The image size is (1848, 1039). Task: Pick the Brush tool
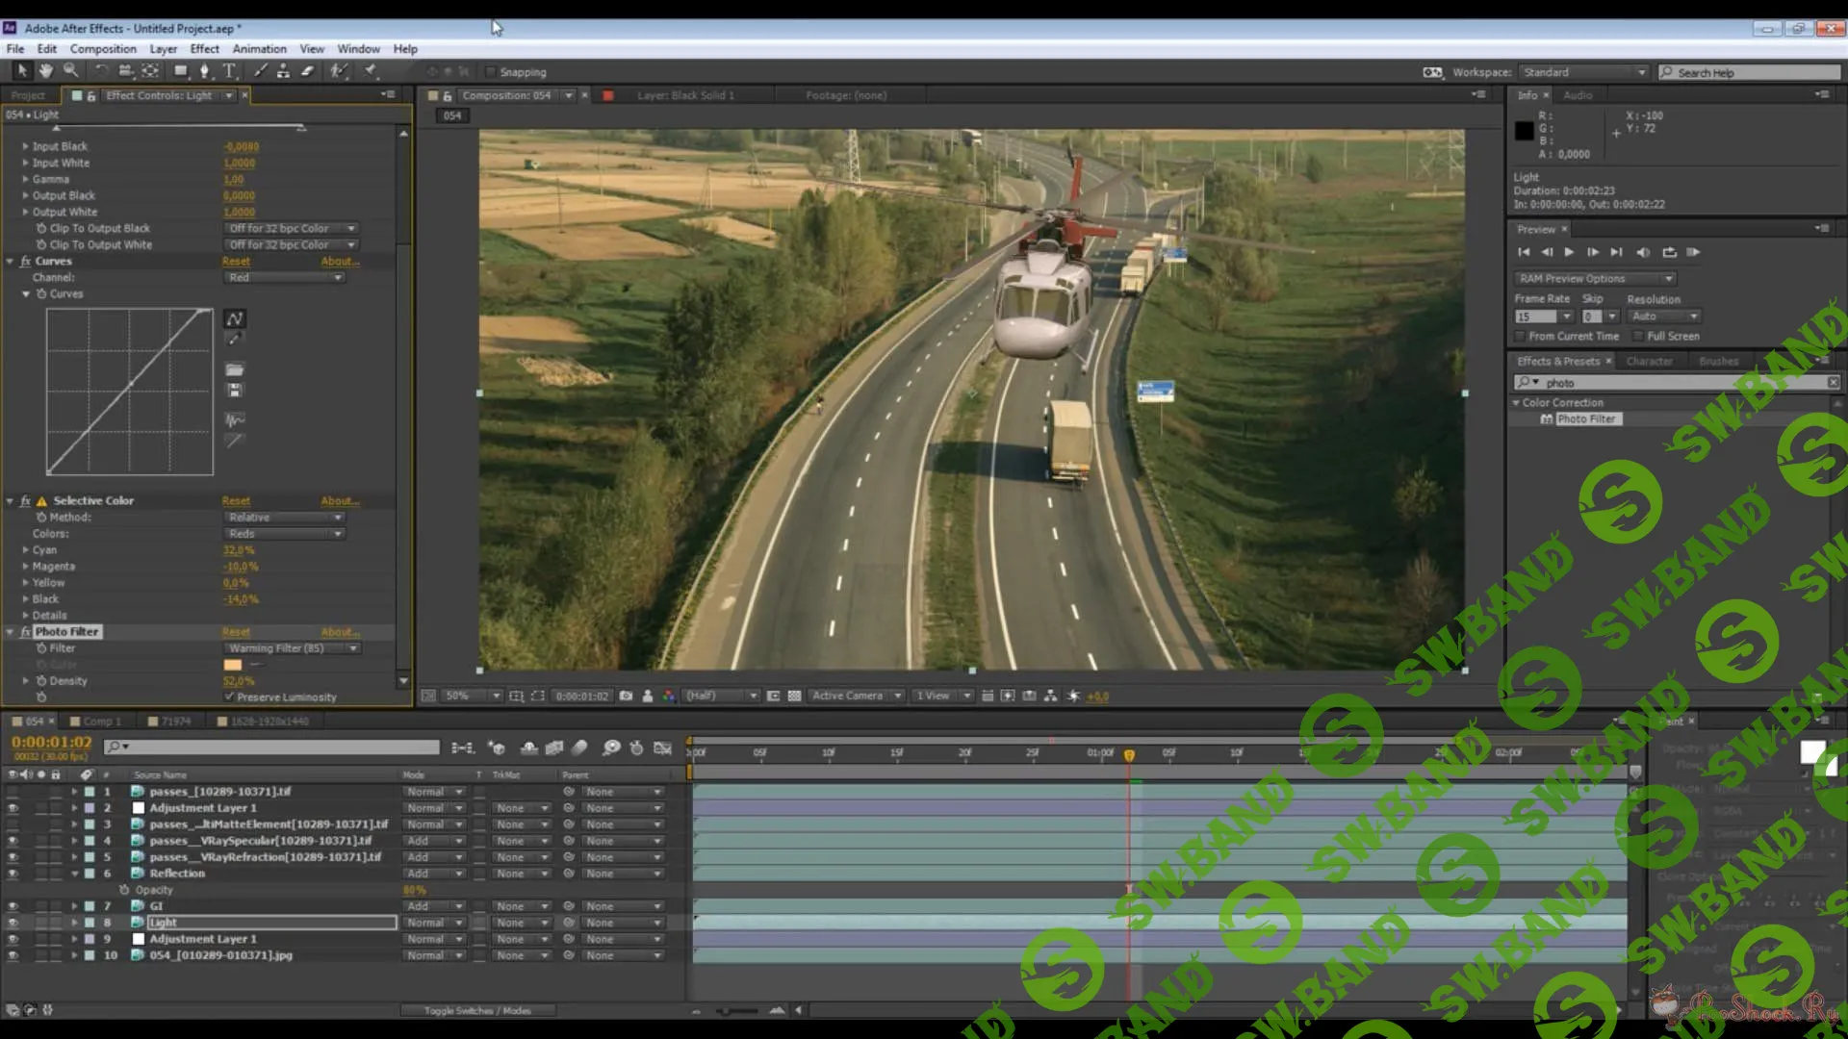pyautogui.click(x=259, y=70)
